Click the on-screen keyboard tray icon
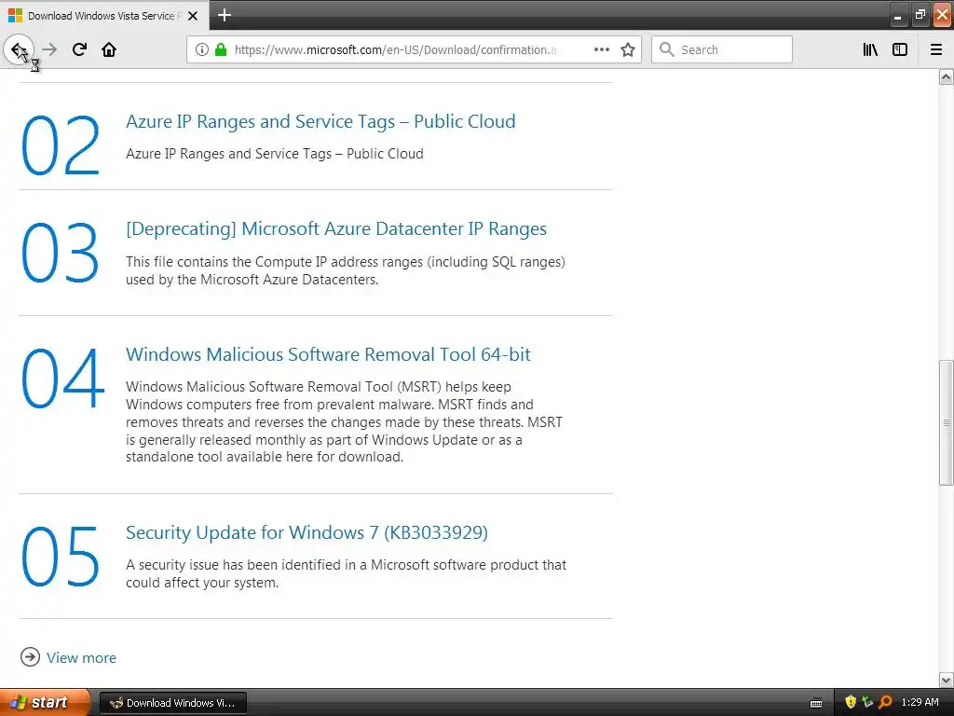Screen dimensions: 954x716 coord(816,703)
